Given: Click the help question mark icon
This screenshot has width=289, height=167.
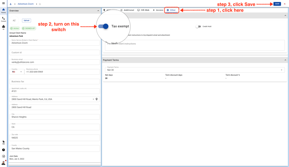Looking at the screenshot, I should coord(3,150).
